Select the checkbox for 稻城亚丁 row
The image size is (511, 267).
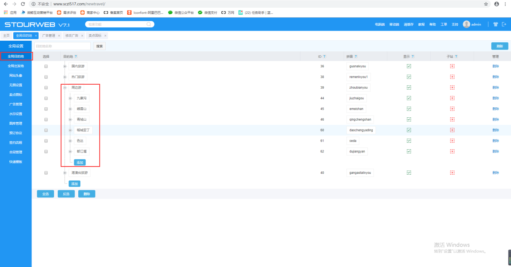[x=46, y=130]
